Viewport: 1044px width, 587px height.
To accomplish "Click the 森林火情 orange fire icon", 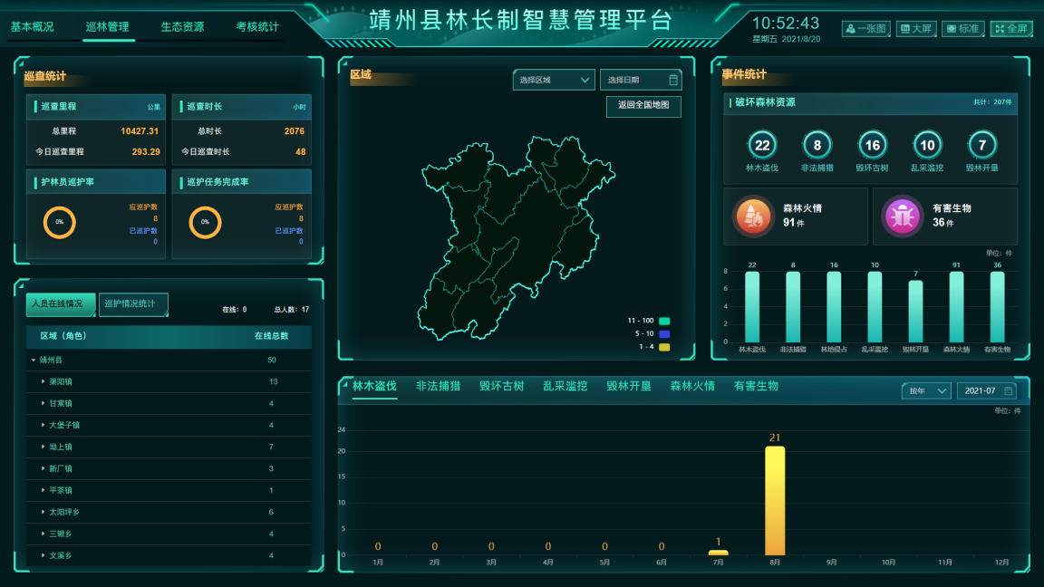I will (753, 216).
